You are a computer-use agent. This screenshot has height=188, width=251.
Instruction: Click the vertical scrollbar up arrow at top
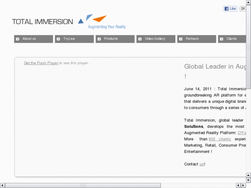click(x=249, y=2)
